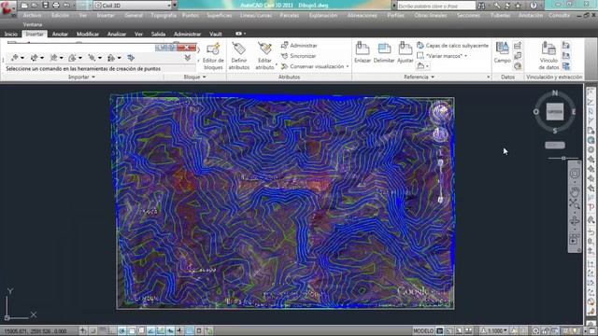Image resolution: width=598 pixels, height=336 pixels.
Task: Switch to the Analizar ribbon tab
Action: [117, 34]
